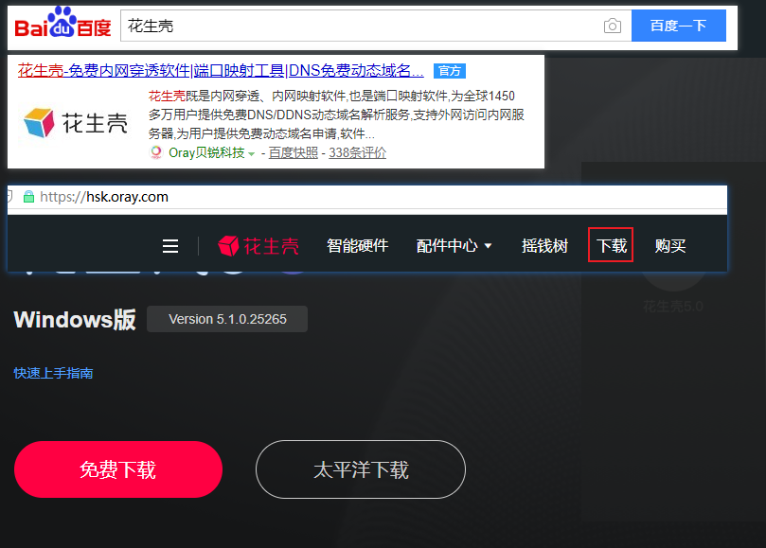
Task: Open the 购买 nav item
Action: [670, 246]
